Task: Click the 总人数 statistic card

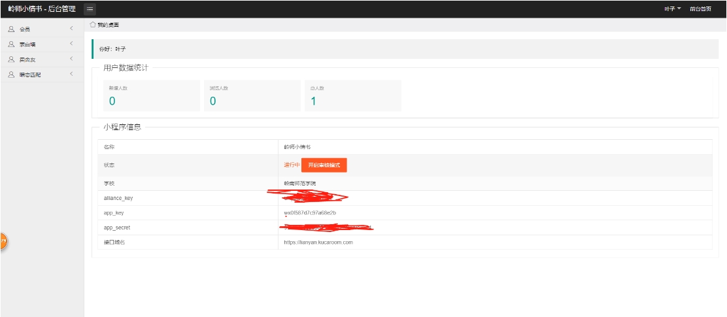Action: [x=353, y=96]
